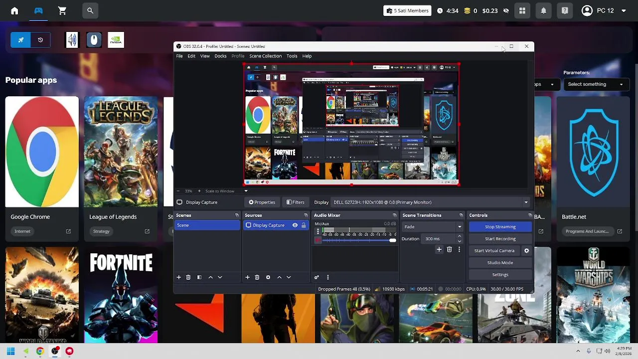Pop out the Scenes dock panel

click(237, 215)
